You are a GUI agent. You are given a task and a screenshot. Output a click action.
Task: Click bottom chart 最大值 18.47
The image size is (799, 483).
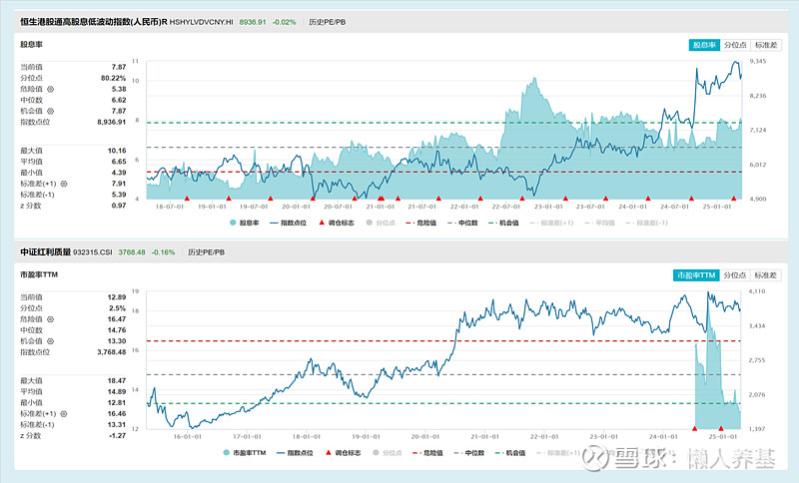(117, 380)
